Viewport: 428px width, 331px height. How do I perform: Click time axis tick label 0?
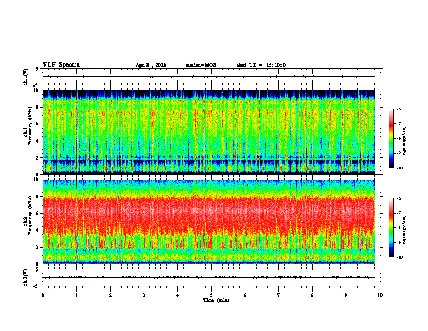(x=43, y=295)
